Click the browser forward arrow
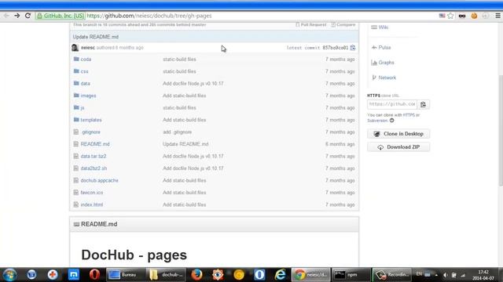This screenshot has width=503, height=282. pos(17,16)
